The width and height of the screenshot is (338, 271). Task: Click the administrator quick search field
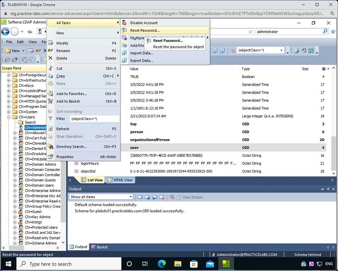pyautogui.click(x=289, y=31)
